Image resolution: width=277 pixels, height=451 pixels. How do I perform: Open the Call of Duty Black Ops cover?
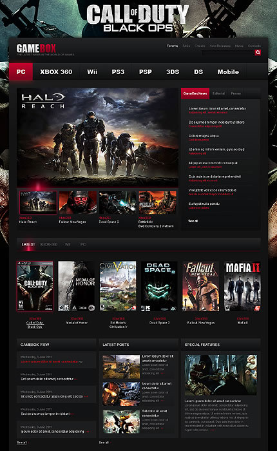pyautogui.click(x=35, y=286)
